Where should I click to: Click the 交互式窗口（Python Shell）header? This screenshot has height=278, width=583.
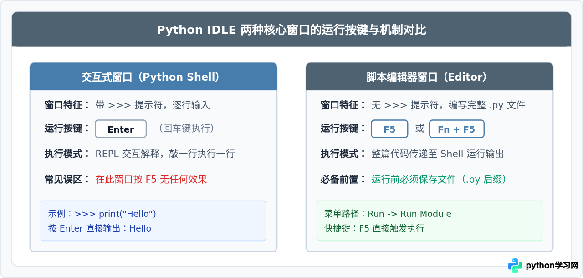153,77
